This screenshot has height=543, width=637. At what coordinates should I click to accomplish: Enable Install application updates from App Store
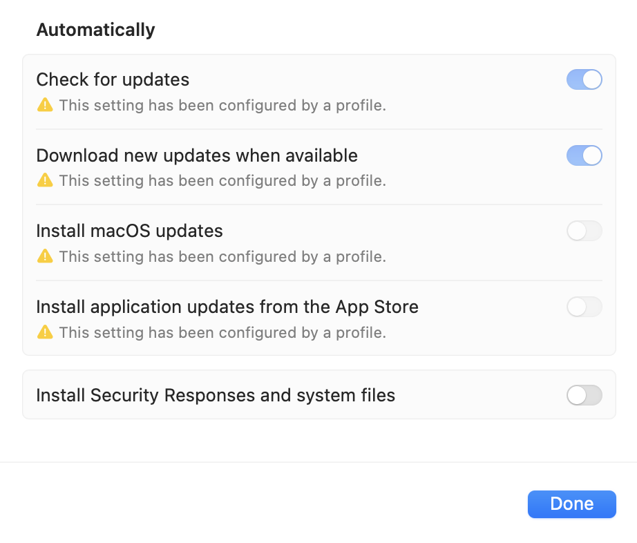(x=584, y=307)
